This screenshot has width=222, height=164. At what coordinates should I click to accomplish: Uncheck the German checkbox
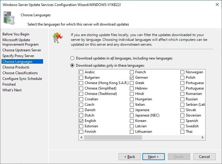pos(132,77)
